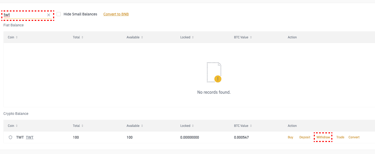Click Convert action for TWT
375x154 pixels.
coord(354,137)
